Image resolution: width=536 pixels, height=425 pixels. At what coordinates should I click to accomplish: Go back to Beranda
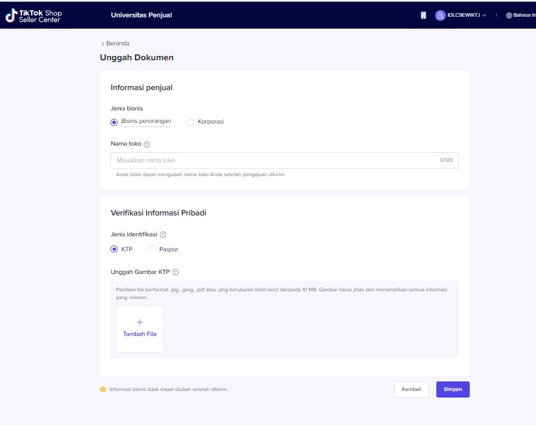pyautogui.click(x=115, y=44)
